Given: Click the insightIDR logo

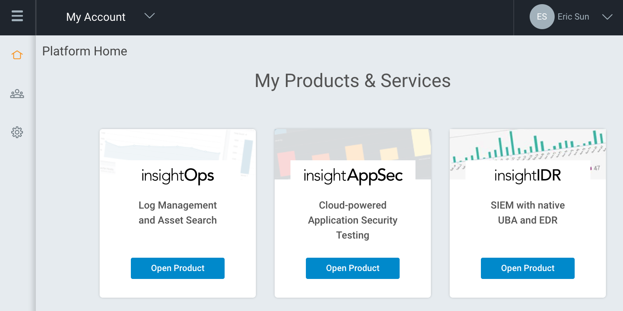Looking at the screenshot, I should pos(528,176).
